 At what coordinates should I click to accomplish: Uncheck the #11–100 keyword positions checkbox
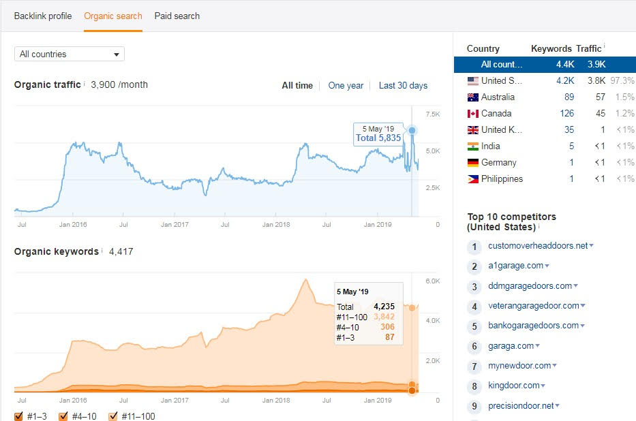click(x=112, y=416)
